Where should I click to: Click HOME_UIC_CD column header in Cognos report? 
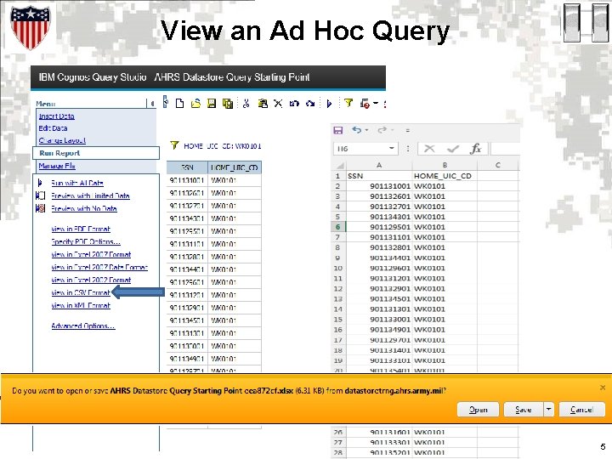[235, 167]
